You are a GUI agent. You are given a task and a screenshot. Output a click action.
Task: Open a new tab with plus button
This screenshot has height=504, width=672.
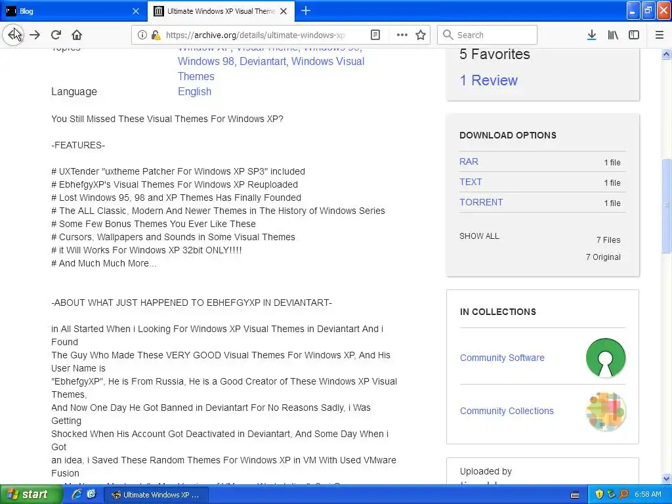pyautogui.click(x=306, y=10)
